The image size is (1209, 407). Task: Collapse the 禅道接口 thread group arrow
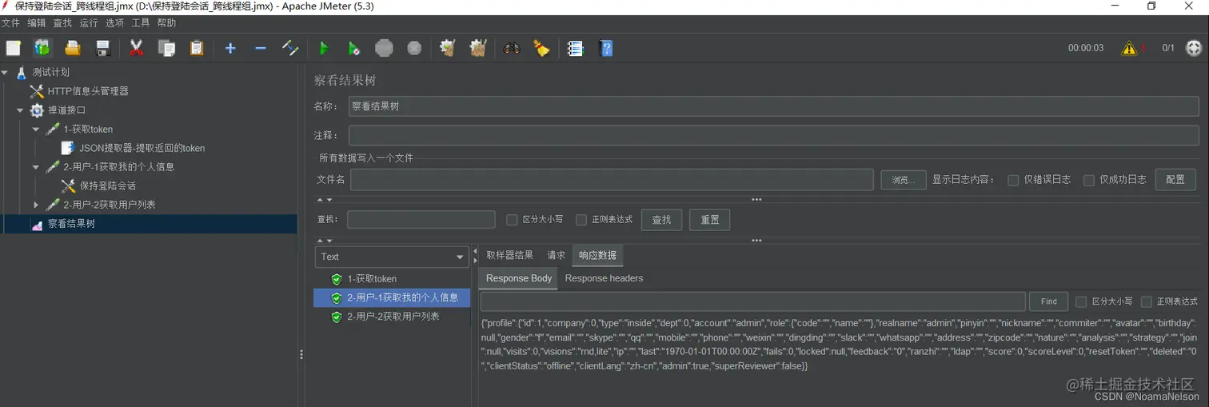tap(20, 110)
